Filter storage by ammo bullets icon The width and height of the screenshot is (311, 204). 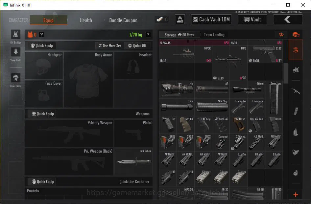[x=296, y=132]
